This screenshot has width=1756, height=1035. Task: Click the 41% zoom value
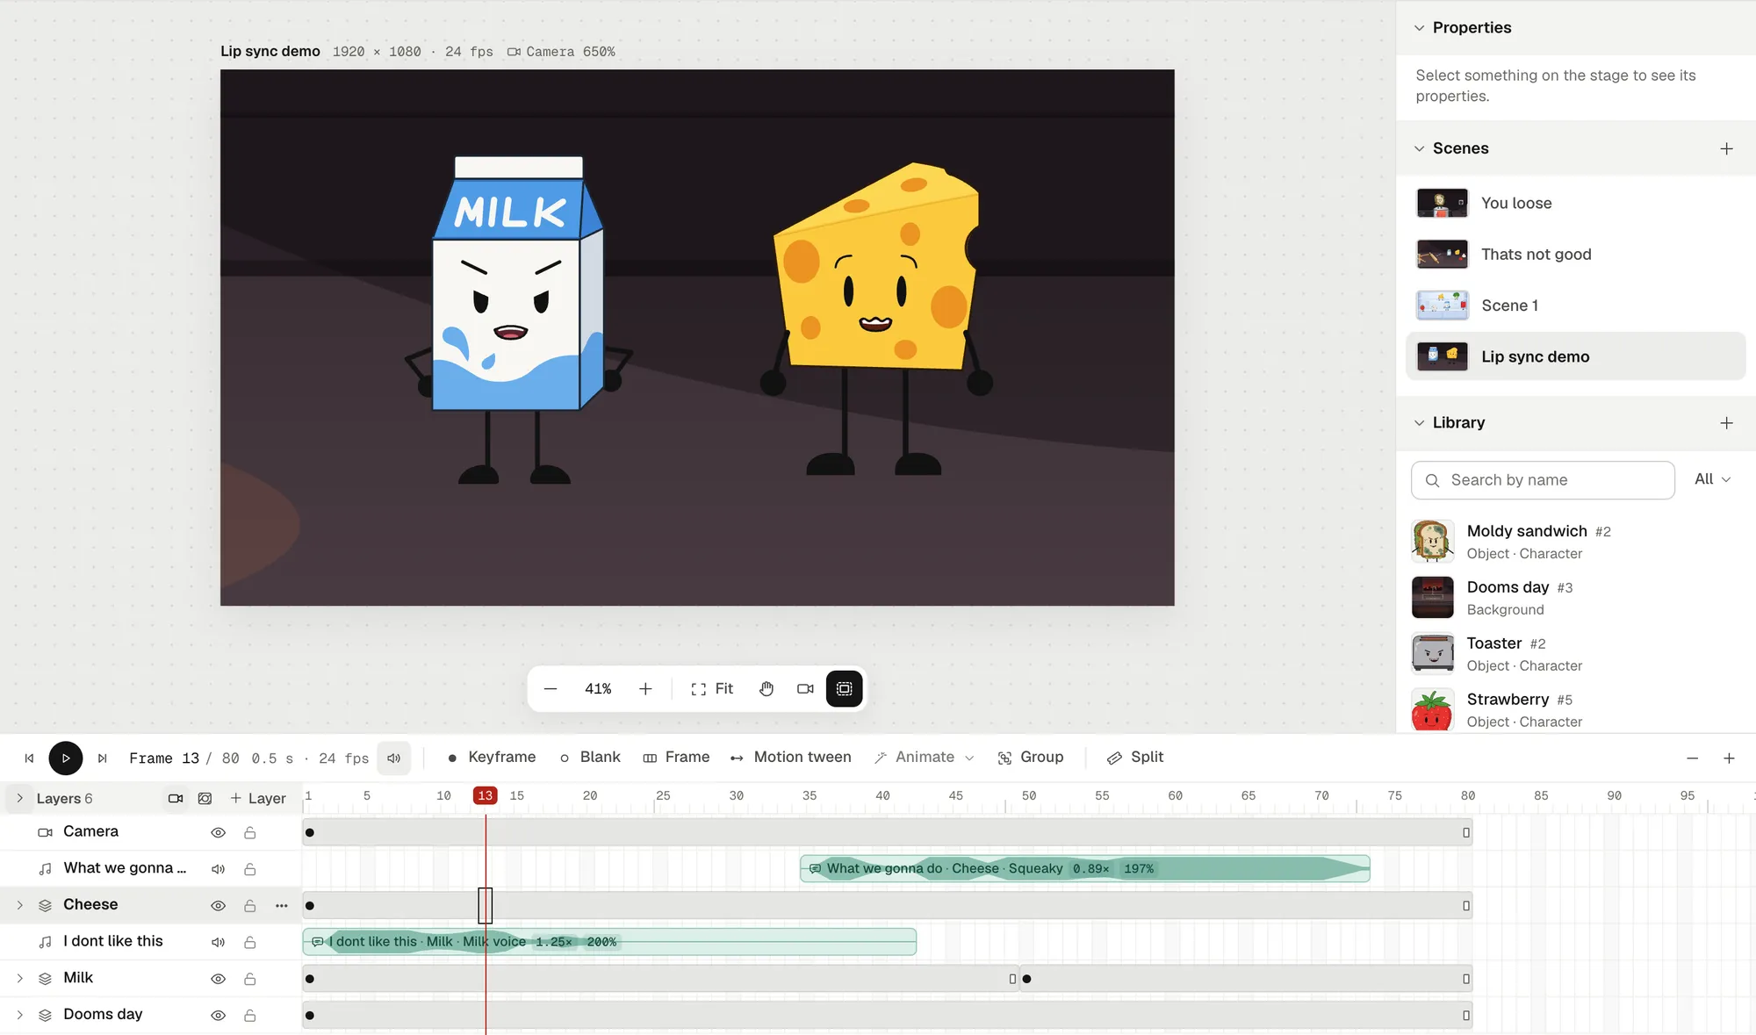(x=598, y=688)
